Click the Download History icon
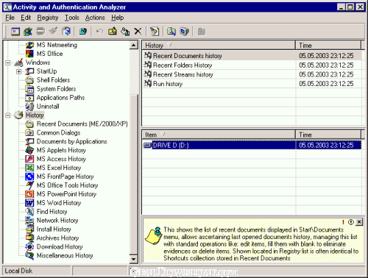The height and width of the screenshot is (278, 368). click(x=29, y=247)
